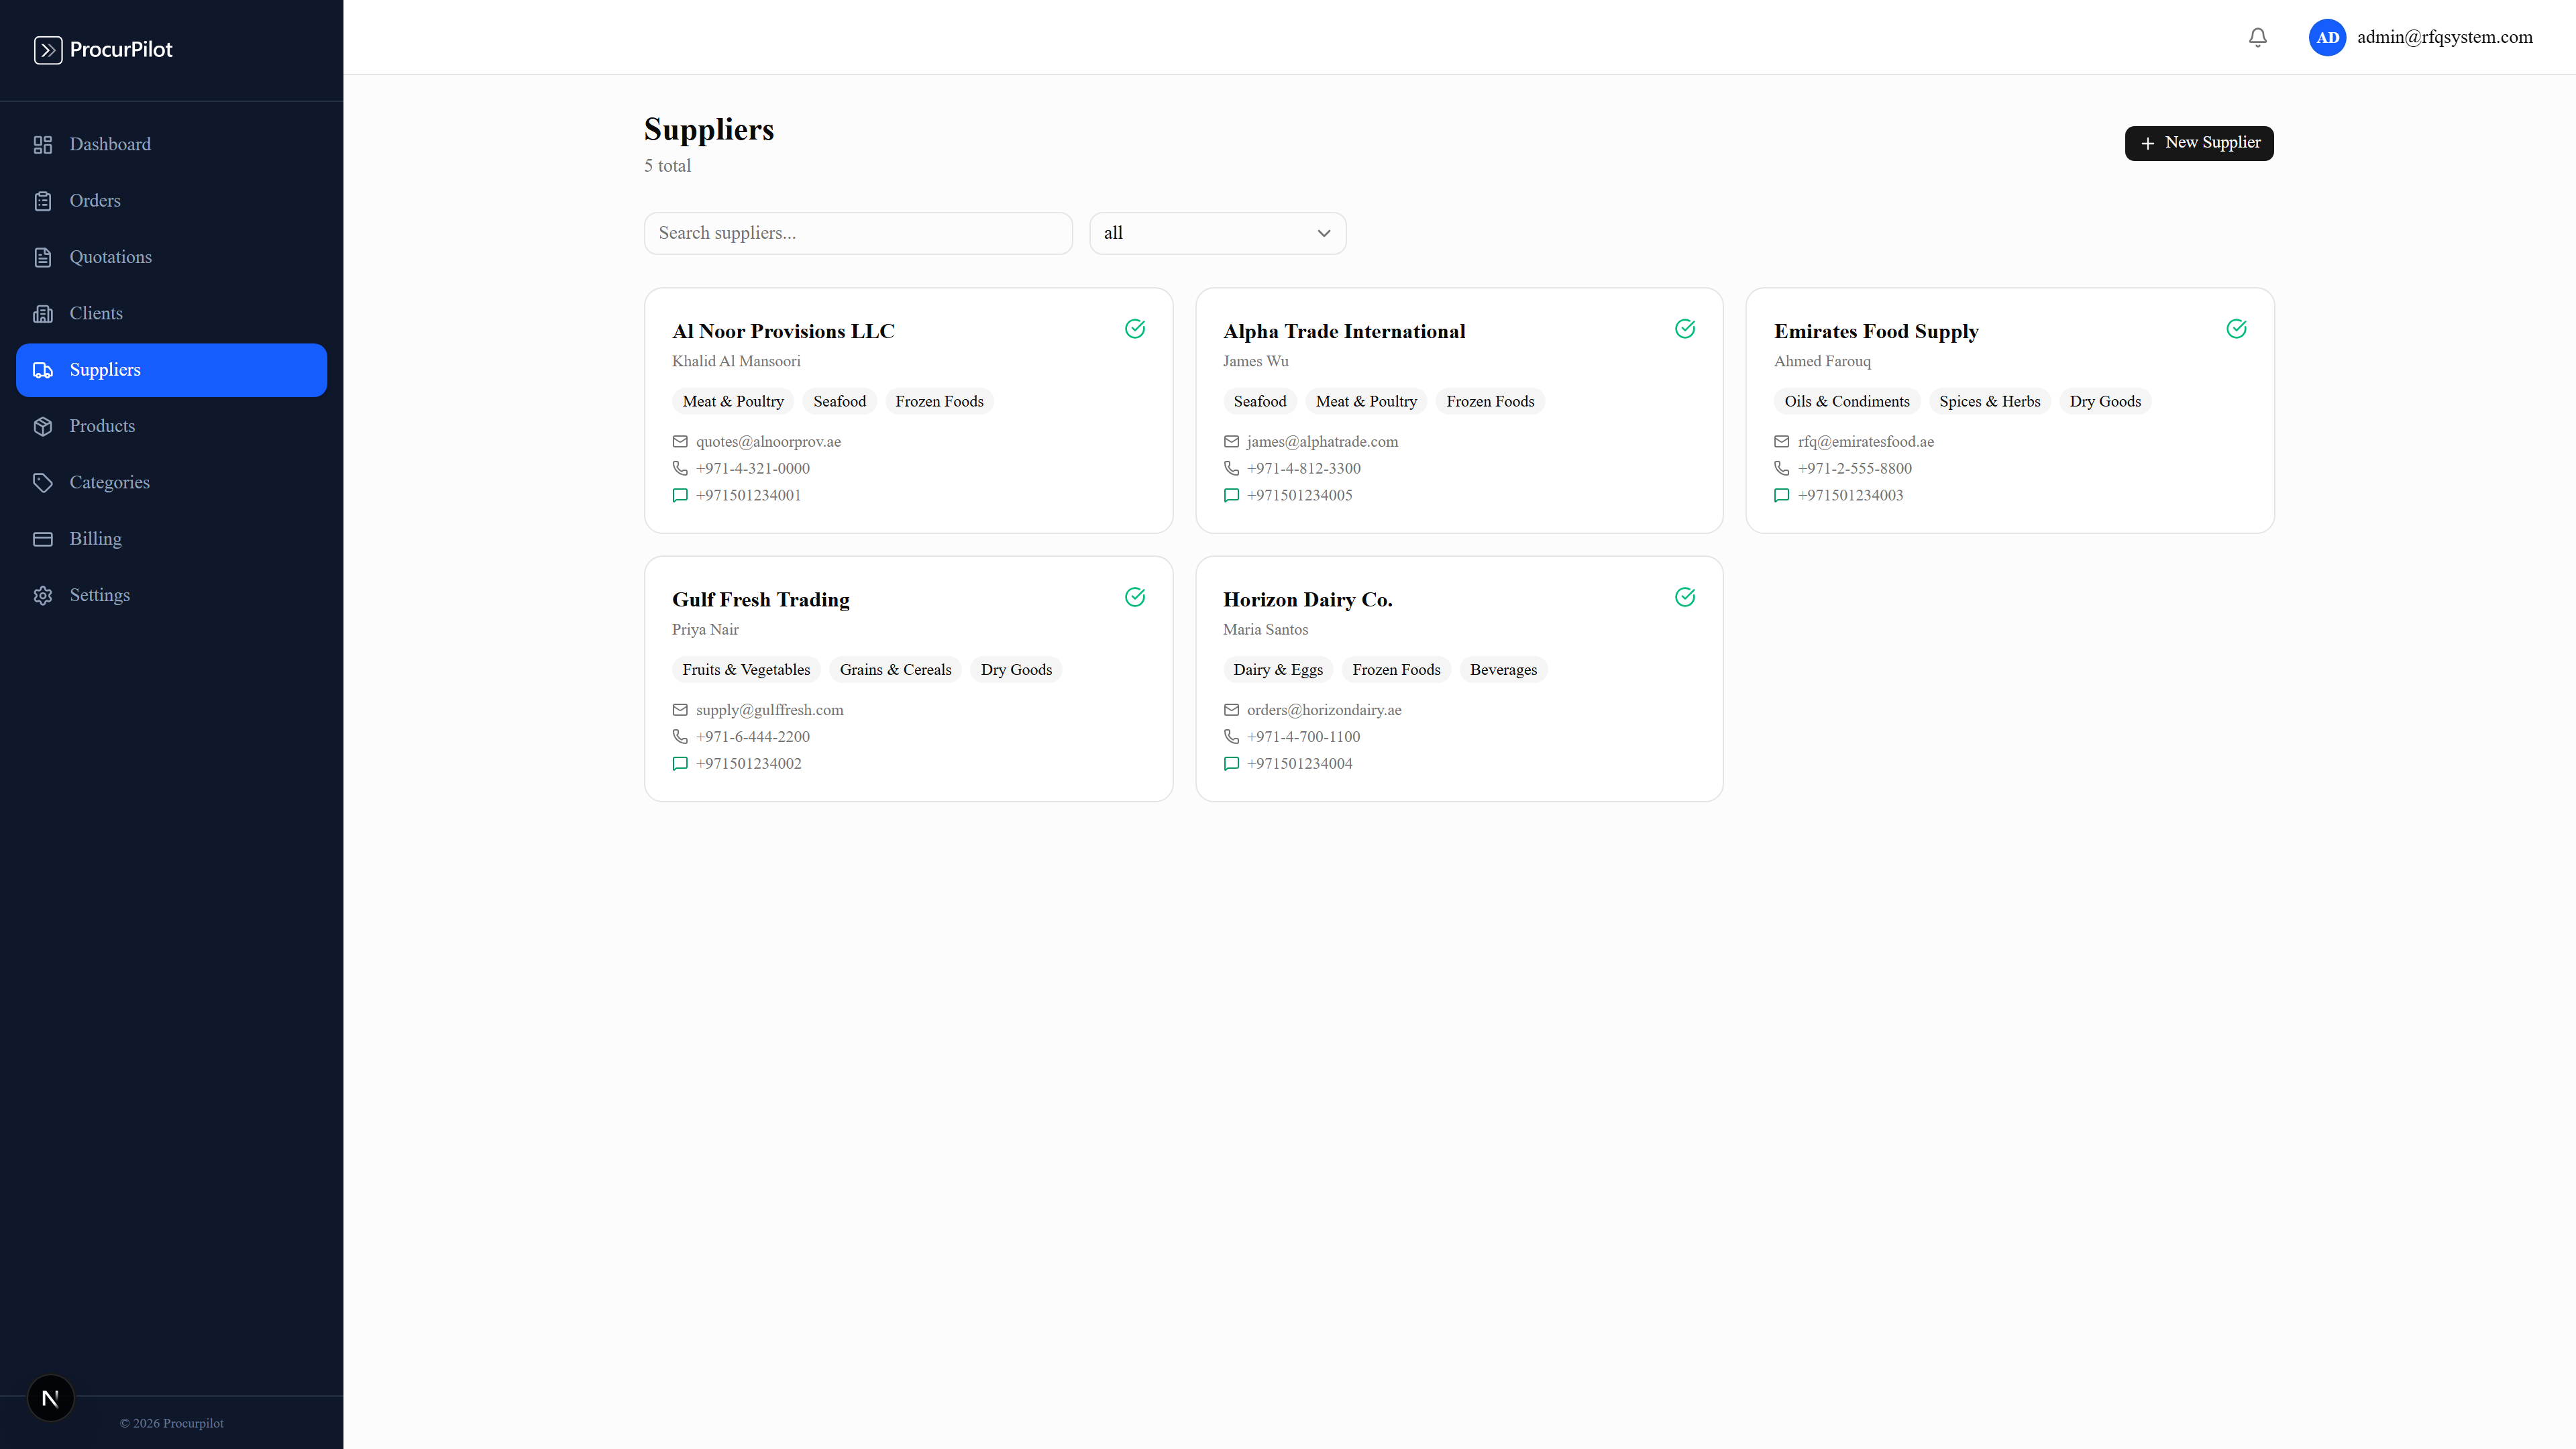The width and height of the screenshot is (2576, 1449).
Task: Click Oils & Condiments tag
Action: [x=1847, y=402]
